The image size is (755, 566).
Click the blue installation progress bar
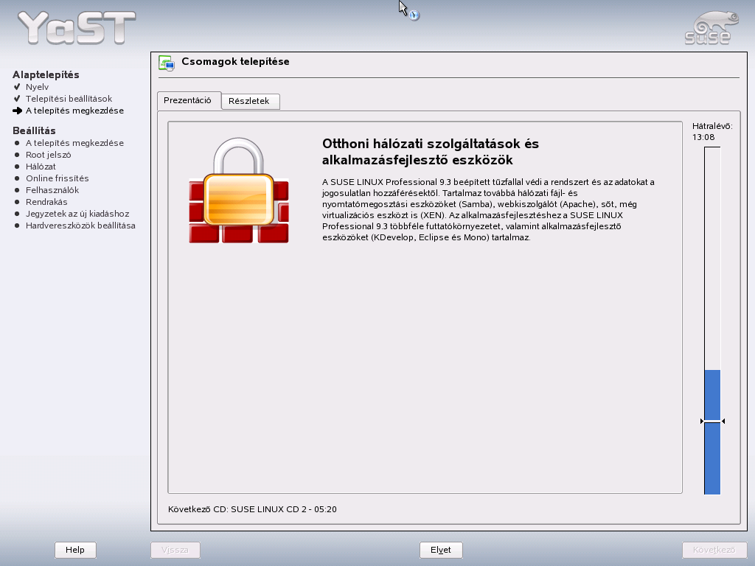[x=712, y=321]
